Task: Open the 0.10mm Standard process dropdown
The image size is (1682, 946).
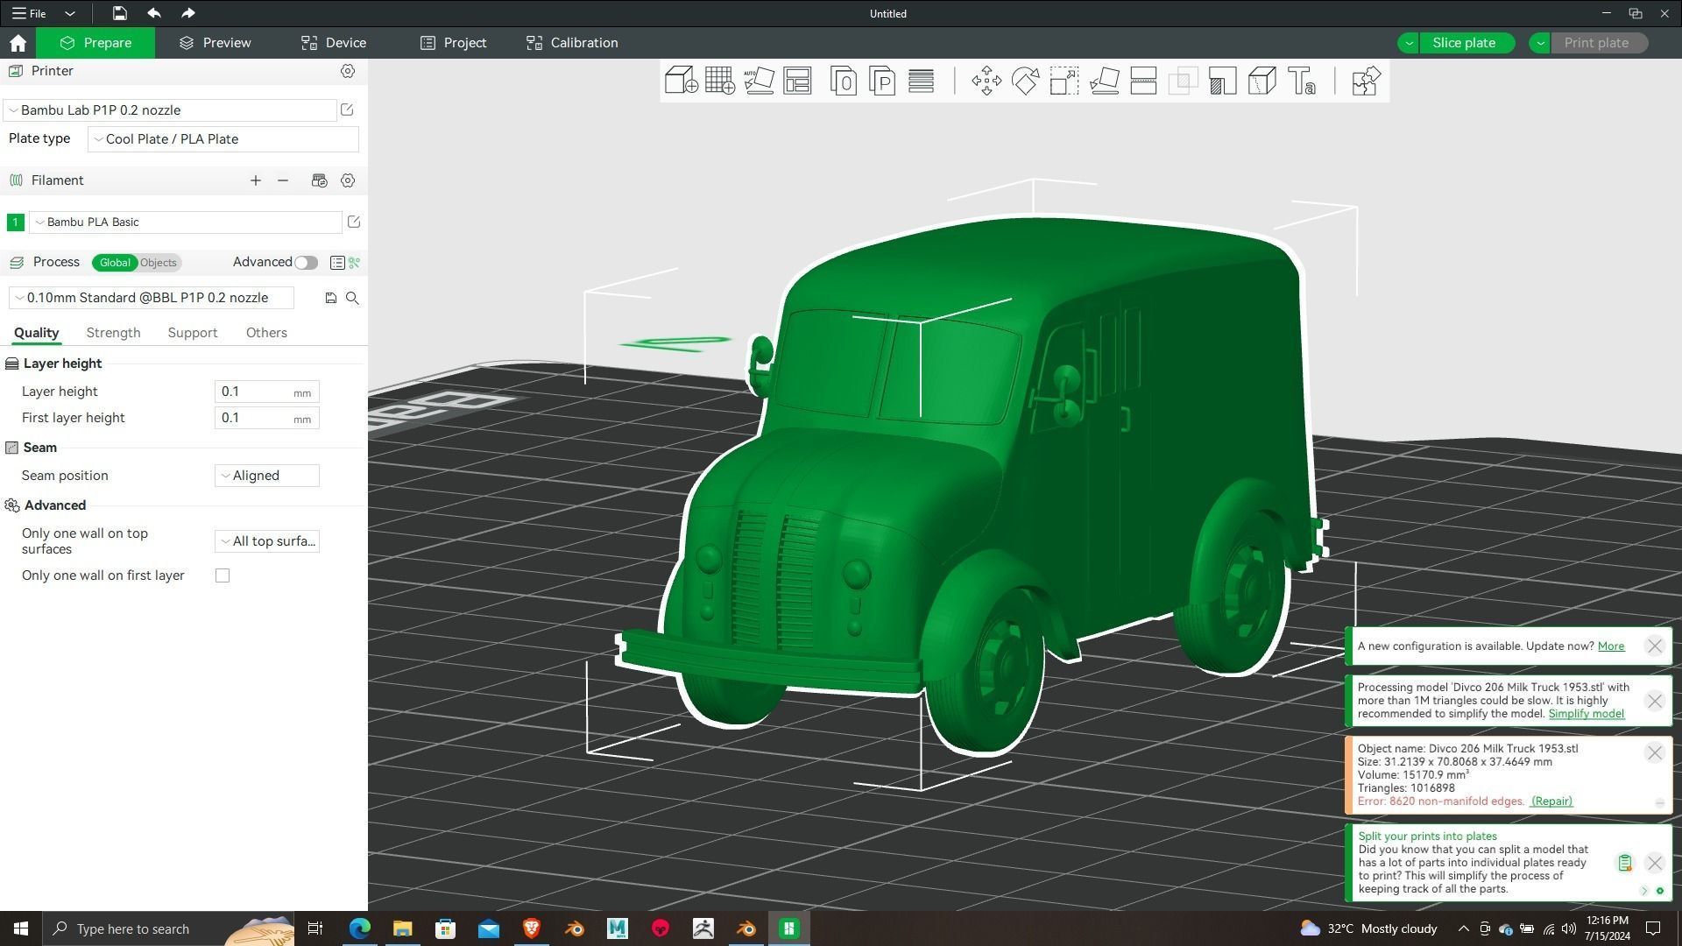Action: coord(151,298)
